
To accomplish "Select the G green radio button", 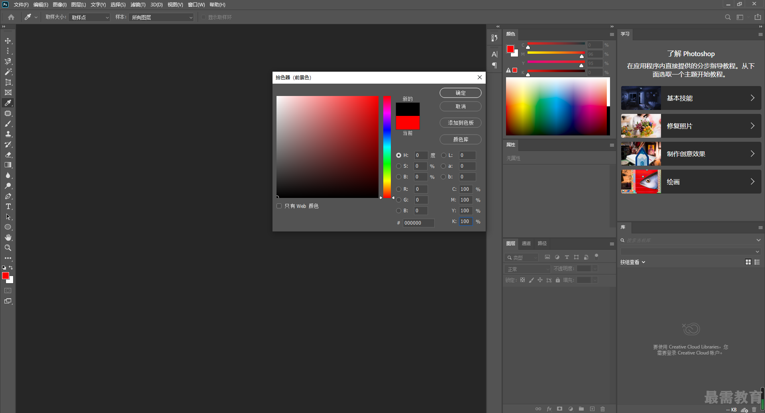I will click(x=399, y=200).
